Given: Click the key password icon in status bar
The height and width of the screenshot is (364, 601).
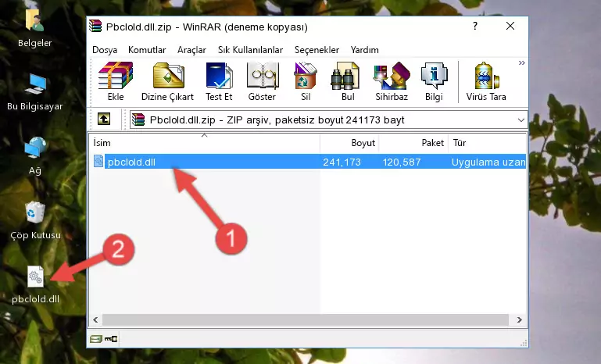Looking at the screenshot, I should (x=111, y=339).
